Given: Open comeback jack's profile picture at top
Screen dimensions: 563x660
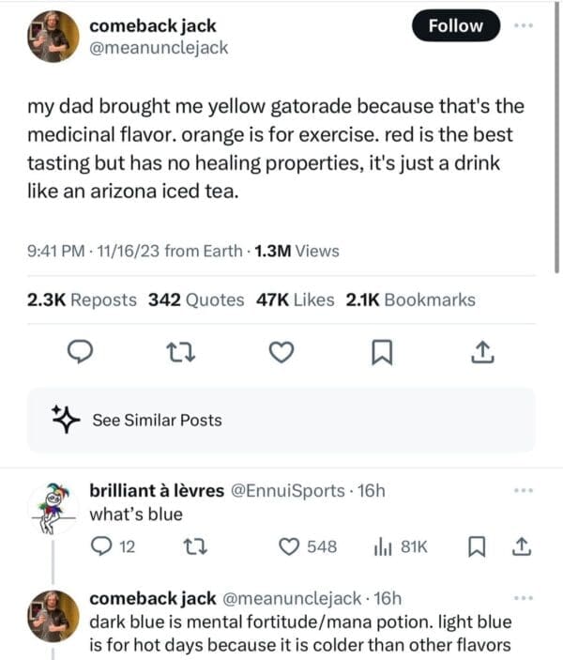Looking at the screenshot, I should [53, 37].
